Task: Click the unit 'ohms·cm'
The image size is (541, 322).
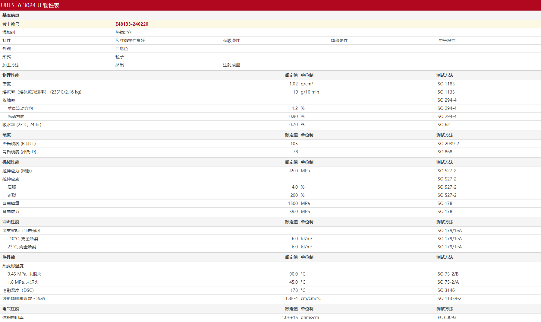Action: coord(310,317)
